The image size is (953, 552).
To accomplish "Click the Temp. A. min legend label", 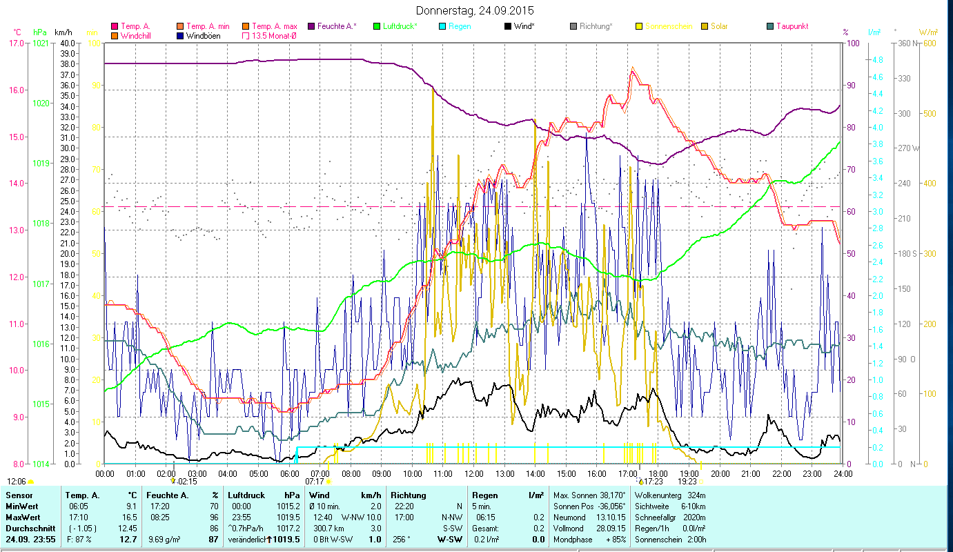I will click(x=208, y=26).
